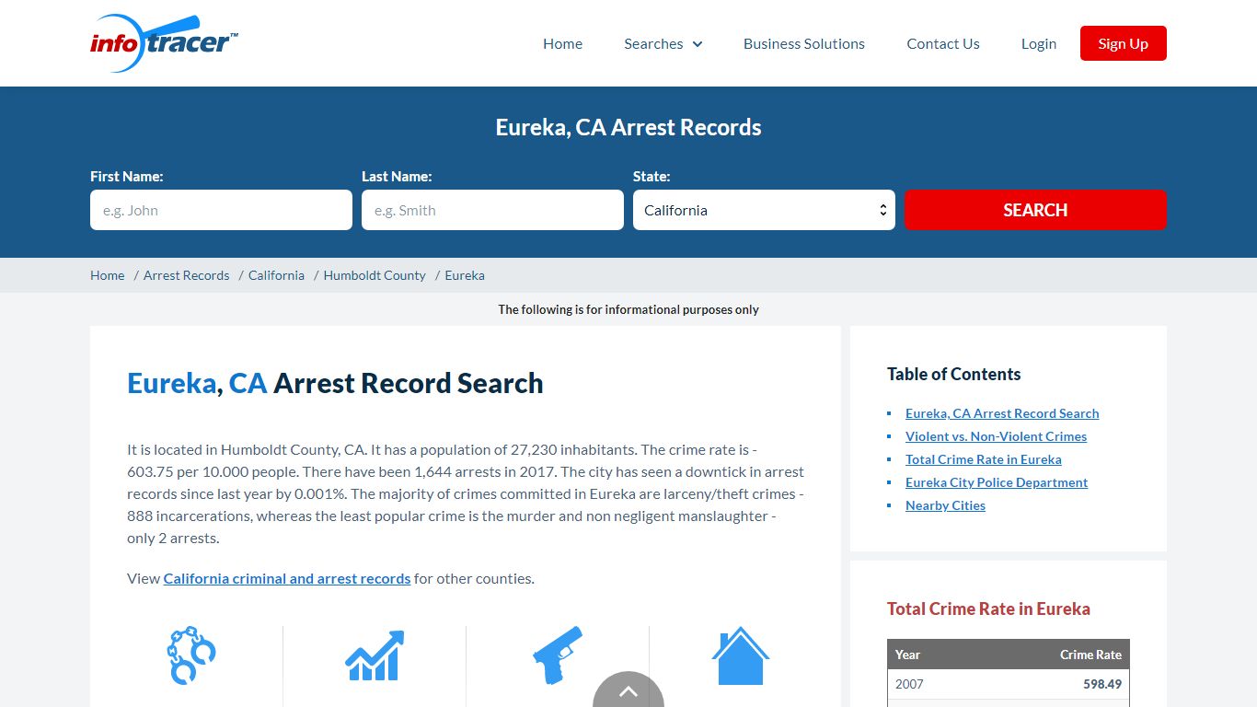Click the Eureka breadcrumb
The image size is (1257, 707).
(465, 275)
